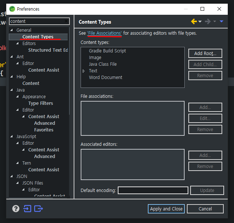Click the Cancel button
The height and width of the screenshot is (223, 234).
[x=205, y=209]
